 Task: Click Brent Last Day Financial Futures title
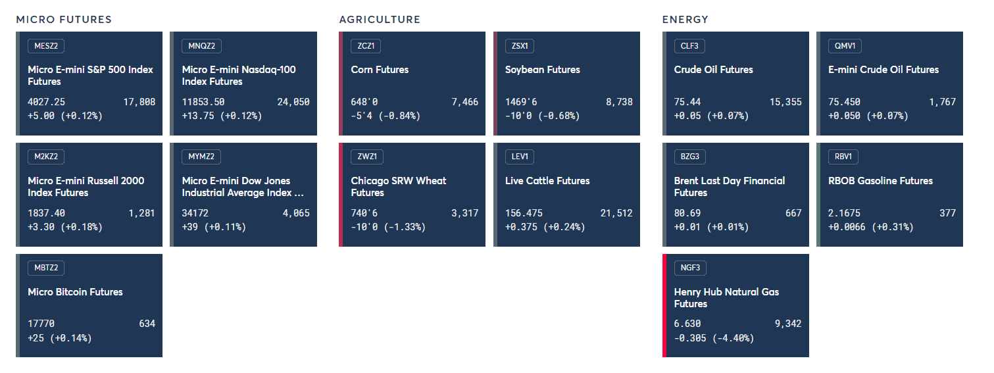(729, 187)
